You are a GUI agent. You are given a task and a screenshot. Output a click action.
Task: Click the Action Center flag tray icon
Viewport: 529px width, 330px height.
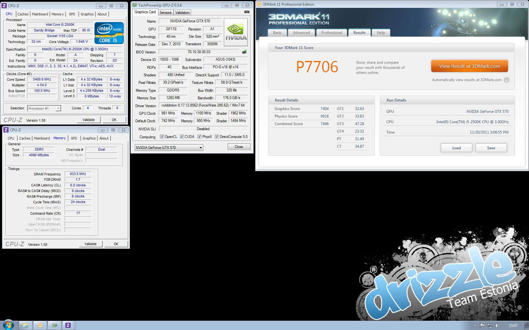[x=482, y=326]
